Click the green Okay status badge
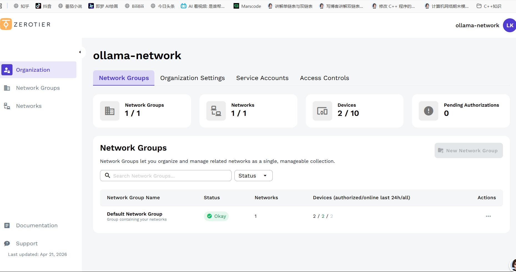Image resolution: width=516 pixels, height=272 pixels. click(216, 216)
